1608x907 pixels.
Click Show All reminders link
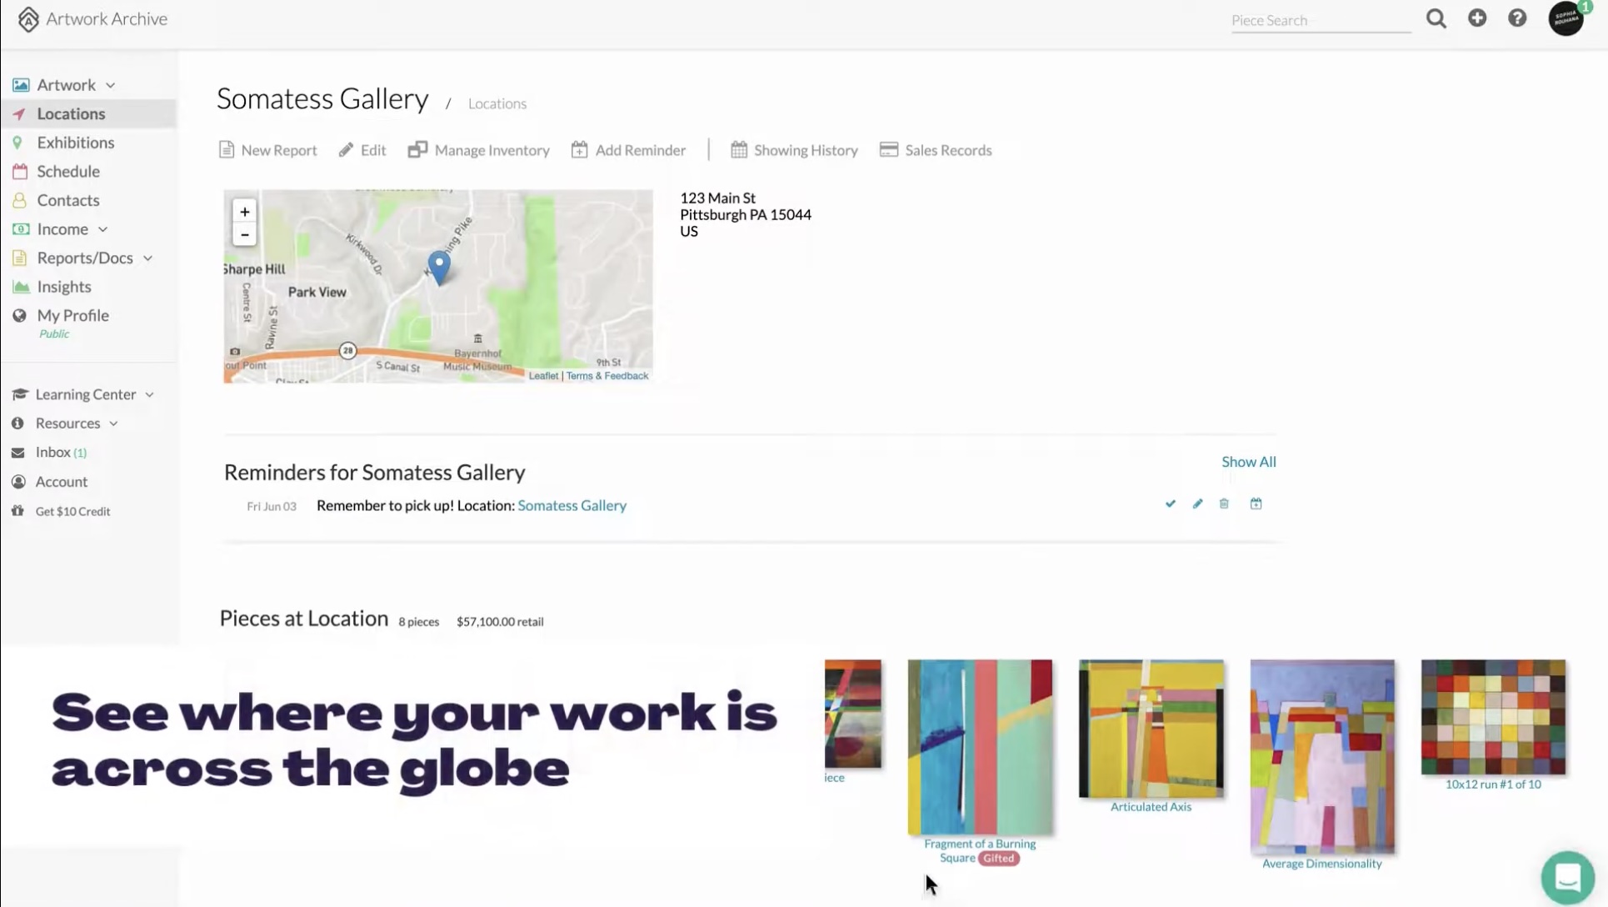click(x=1249, y=462)
